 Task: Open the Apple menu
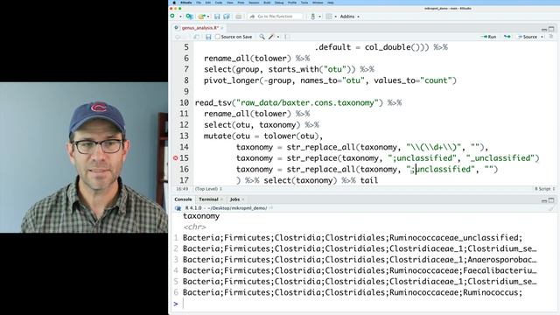(x=174, y=3)
